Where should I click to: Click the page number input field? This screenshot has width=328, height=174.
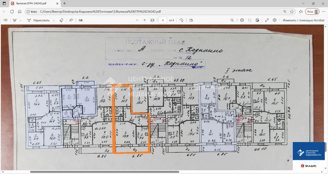(163, 20)
